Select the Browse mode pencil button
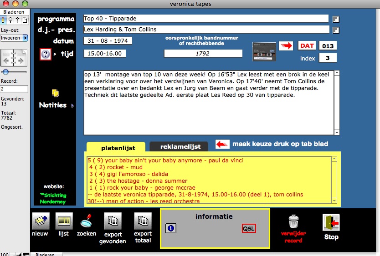Screen dimensions: 380x256 click(4, 20)
